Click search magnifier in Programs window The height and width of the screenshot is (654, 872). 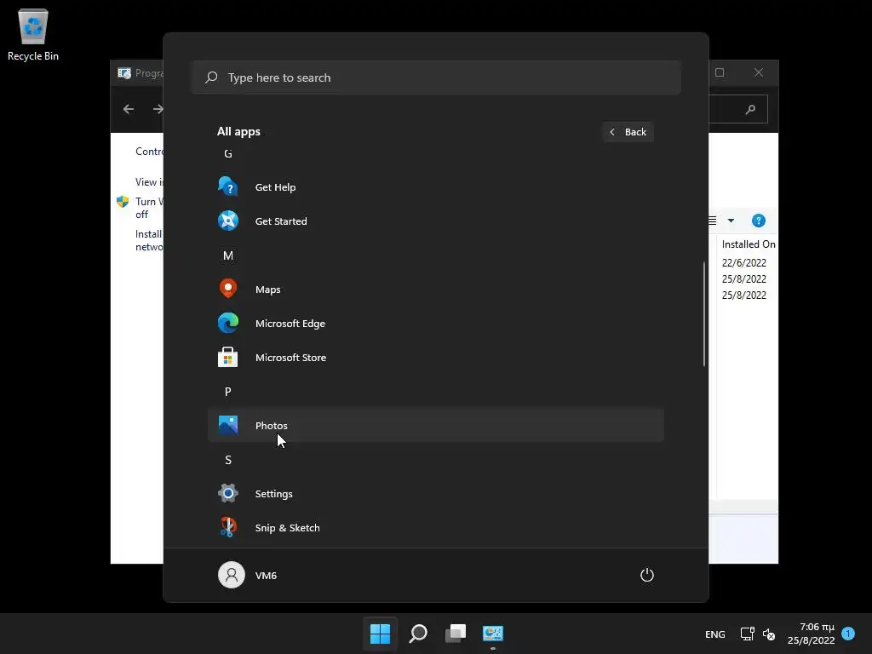(750, 109)
